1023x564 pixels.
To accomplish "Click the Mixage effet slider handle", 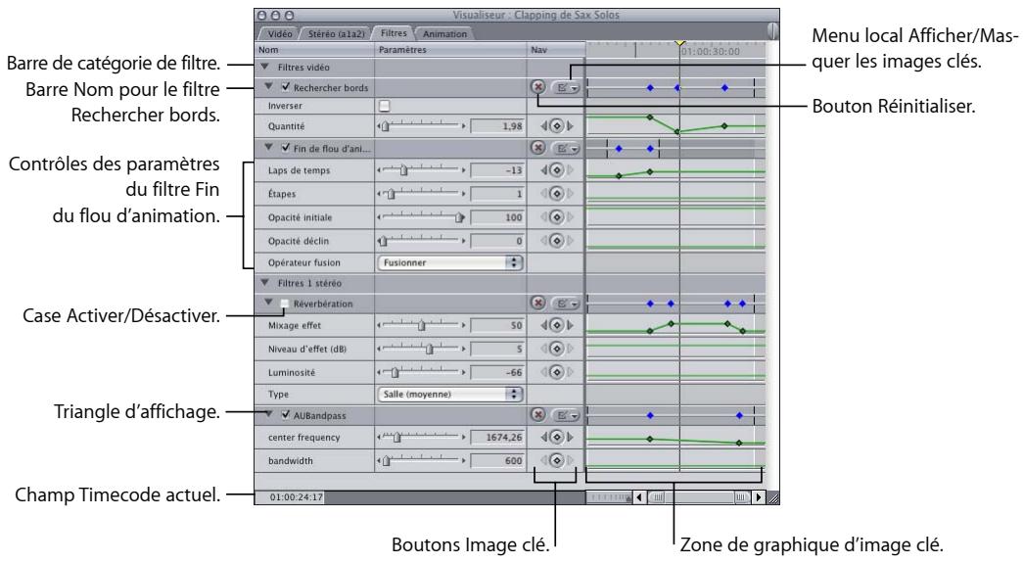I will 422,325.
